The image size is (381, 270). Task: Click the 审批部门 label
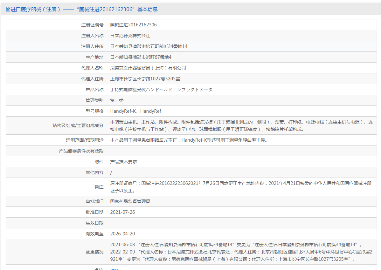tap(94, 201)
